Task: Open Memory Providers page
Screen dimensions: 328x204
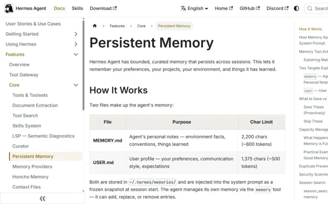Action: click(32, 167)
